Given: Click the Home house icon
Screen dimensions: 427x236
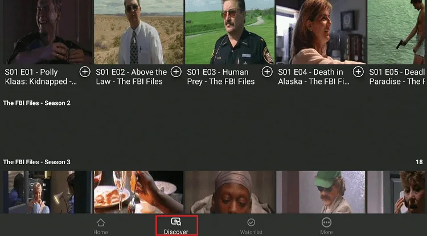Looking at the screenshot, I should (x=100, y=222).
